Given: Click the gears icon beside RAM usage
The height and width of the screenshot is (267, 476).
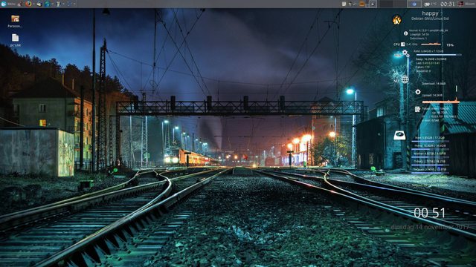Looking at the screenshot, I should point(405,53).
